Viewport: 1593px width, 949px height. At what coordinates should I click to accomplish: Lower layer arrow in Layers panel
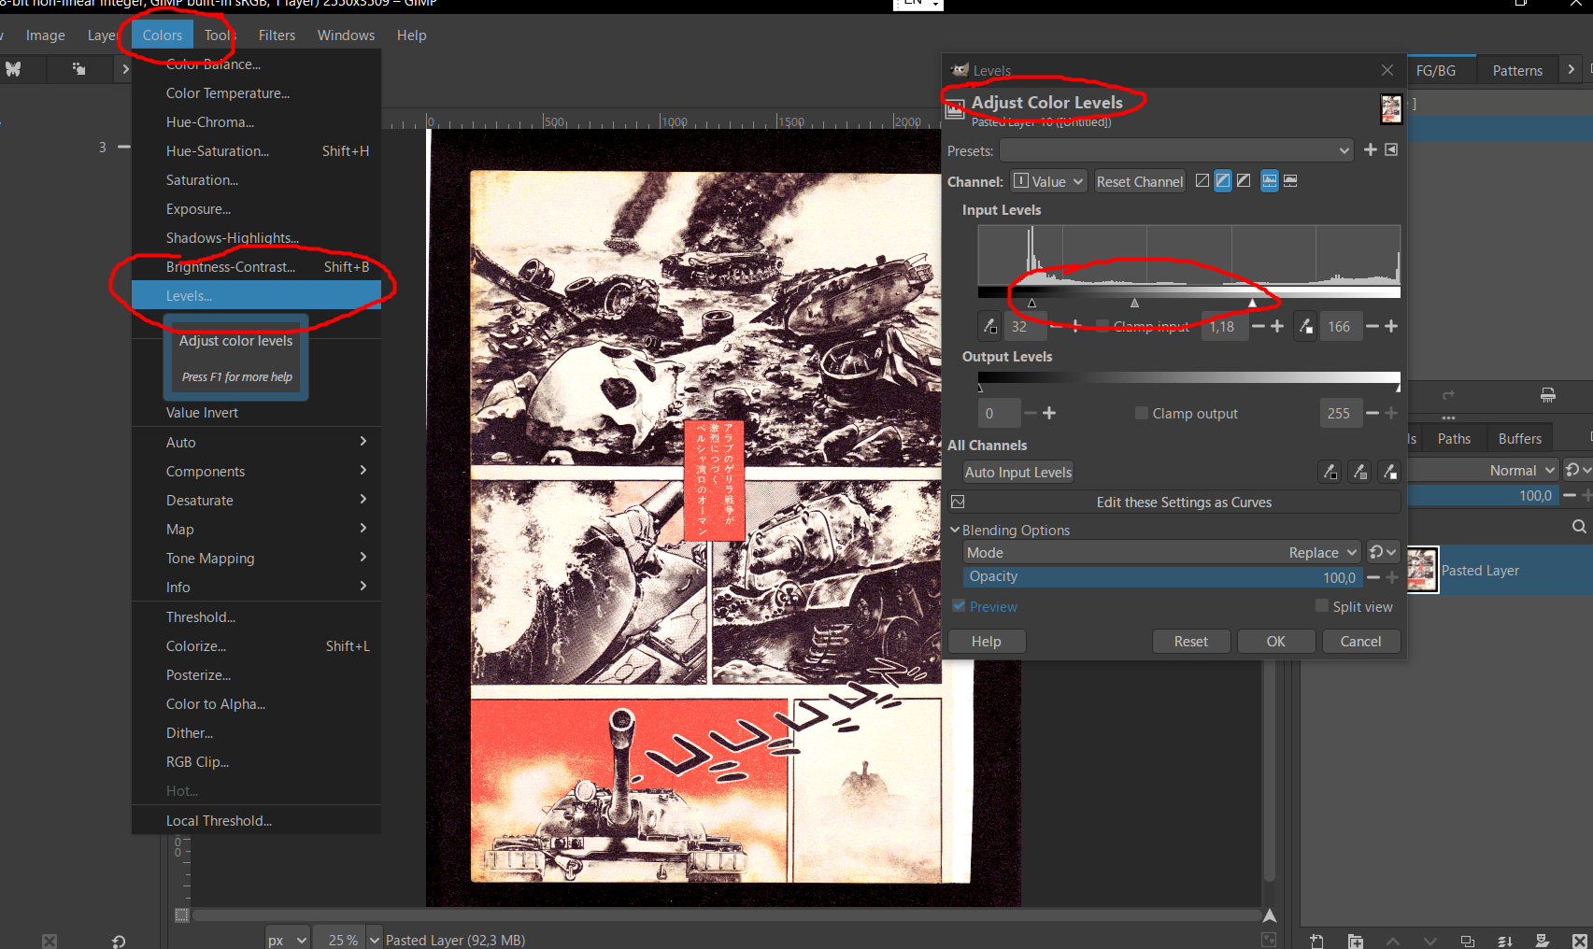(1430, 941)
